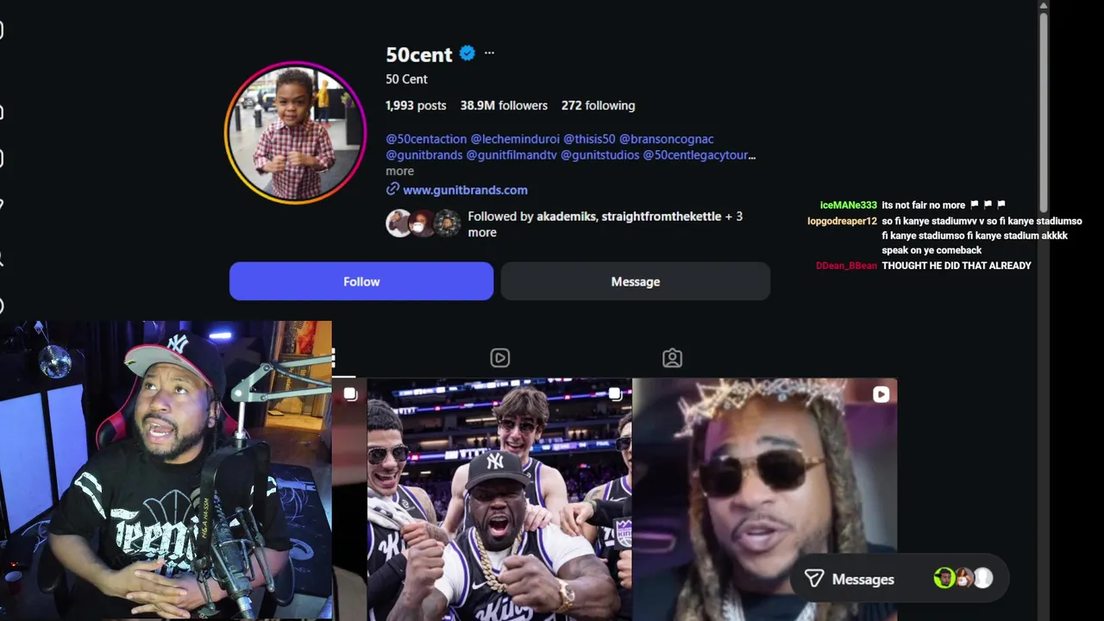Visit the @bransoncognac tagged profile
1104x621 pixels.
(x=666, y=139)
